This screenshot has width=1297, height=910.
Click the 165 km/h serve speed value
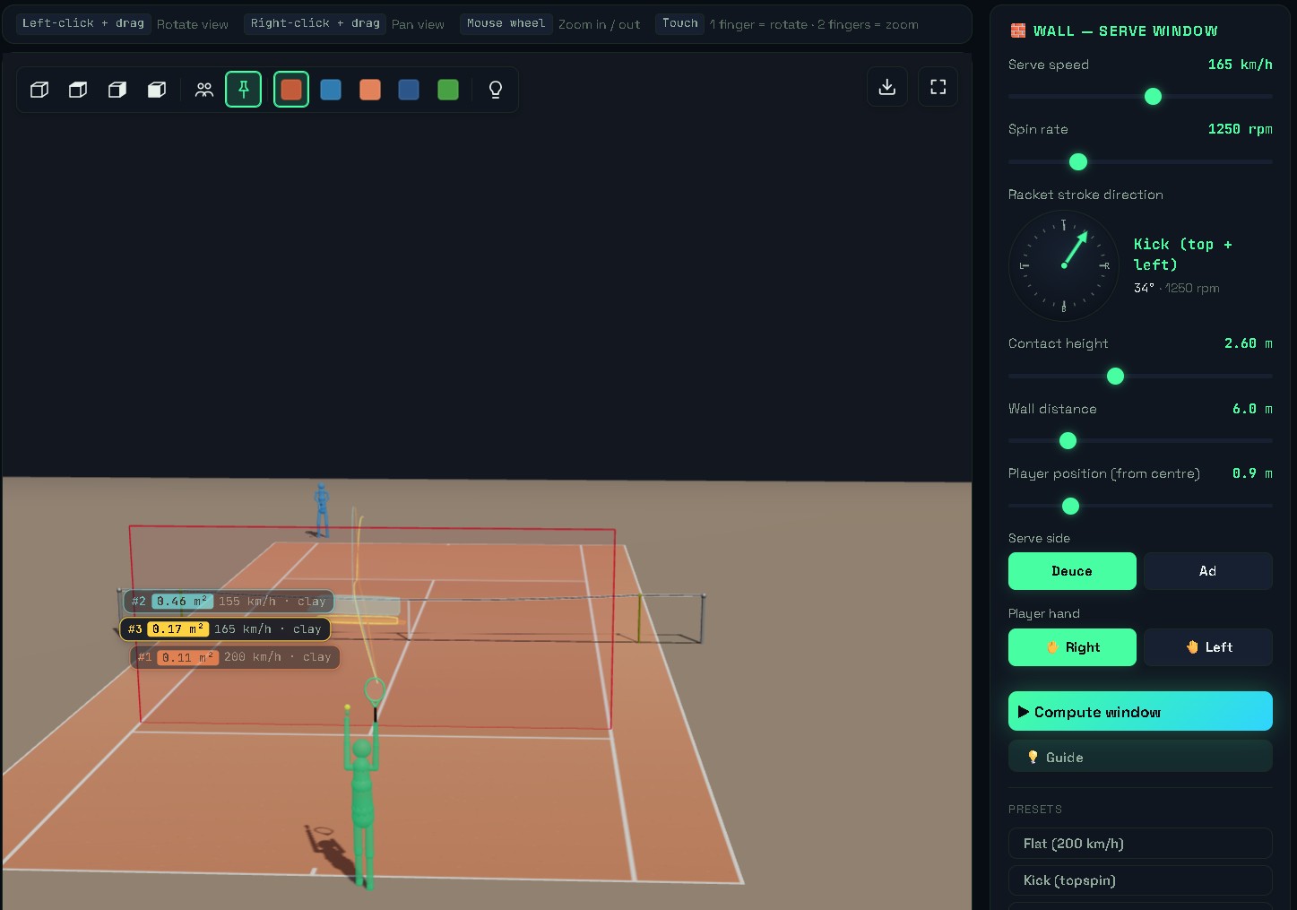click(1240, 65)
